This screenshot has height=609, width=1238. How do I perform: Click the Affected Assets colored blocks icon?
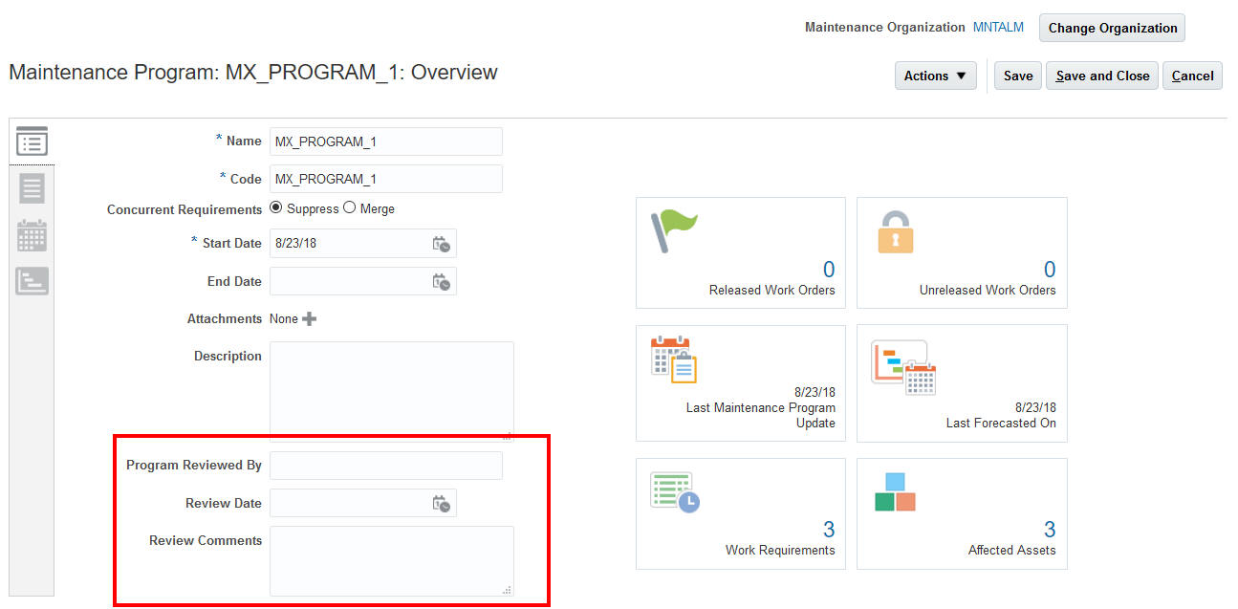[896, 491]
